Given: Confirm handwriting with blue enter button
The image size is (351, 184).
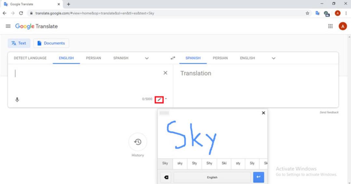Looking at the screenshot, I should click(x=258, y=177).
